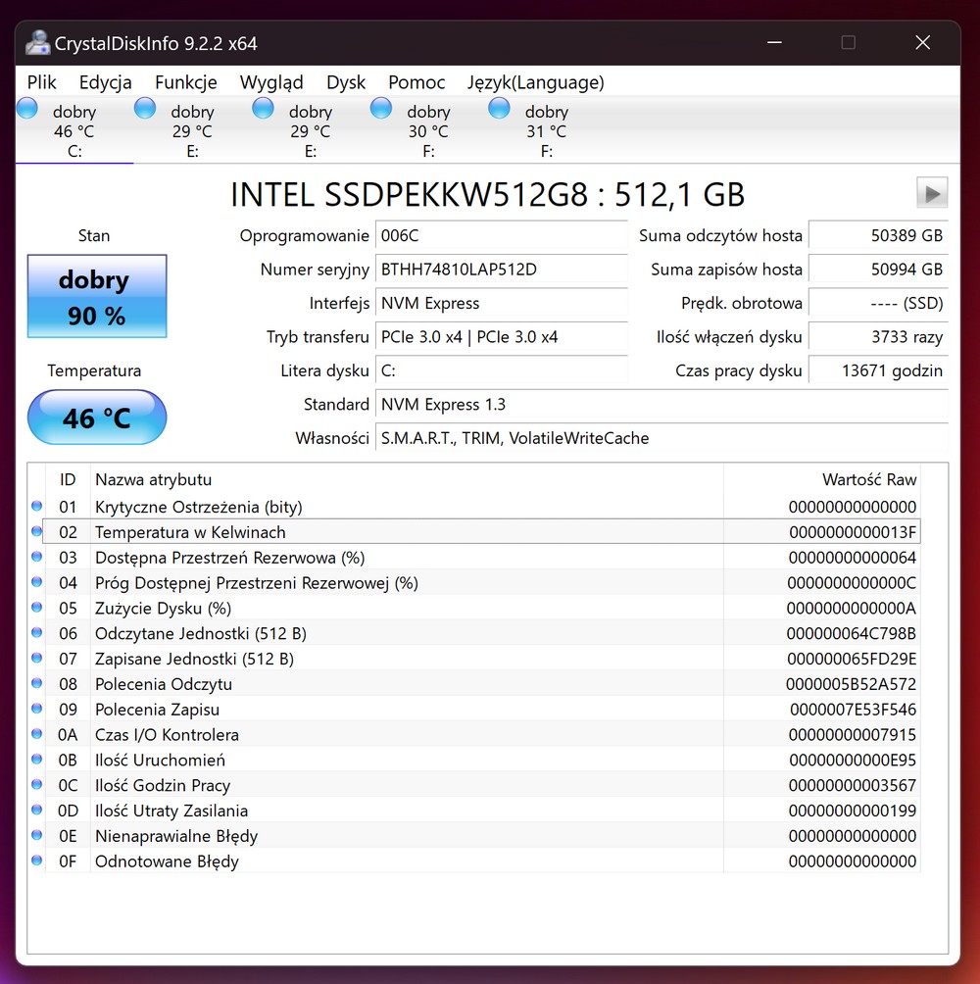Click the Ilość włączeń dysku value 3733 razy
The width and height of the screenshot is (980, 984).
coord(878,337)
